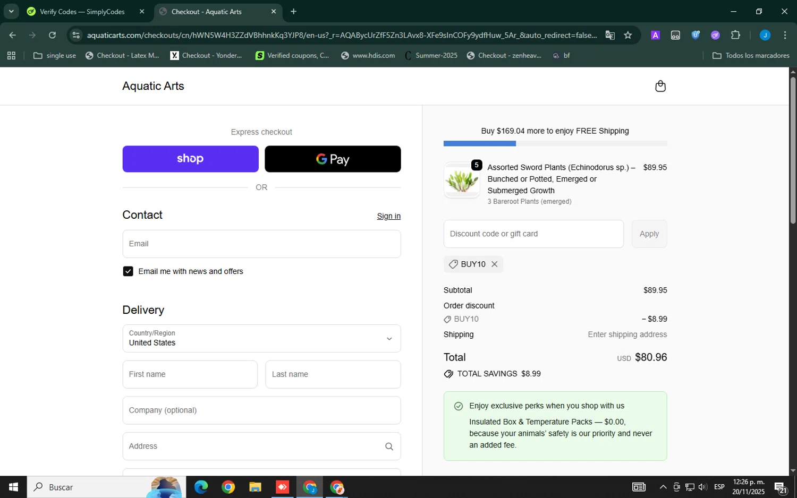The width and height of the screenshot is (797, 498).
Task: Open Checkout - Latex M... bookmark
Action: [x=122, y=55]
